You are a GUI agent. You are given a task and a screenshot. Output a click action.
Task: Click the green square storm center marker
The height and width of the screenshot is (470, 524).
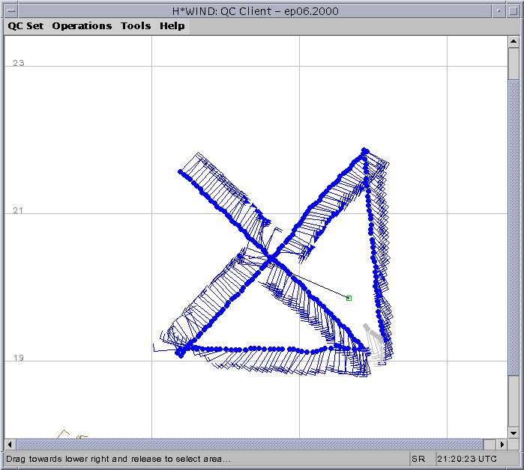point(349,298)
